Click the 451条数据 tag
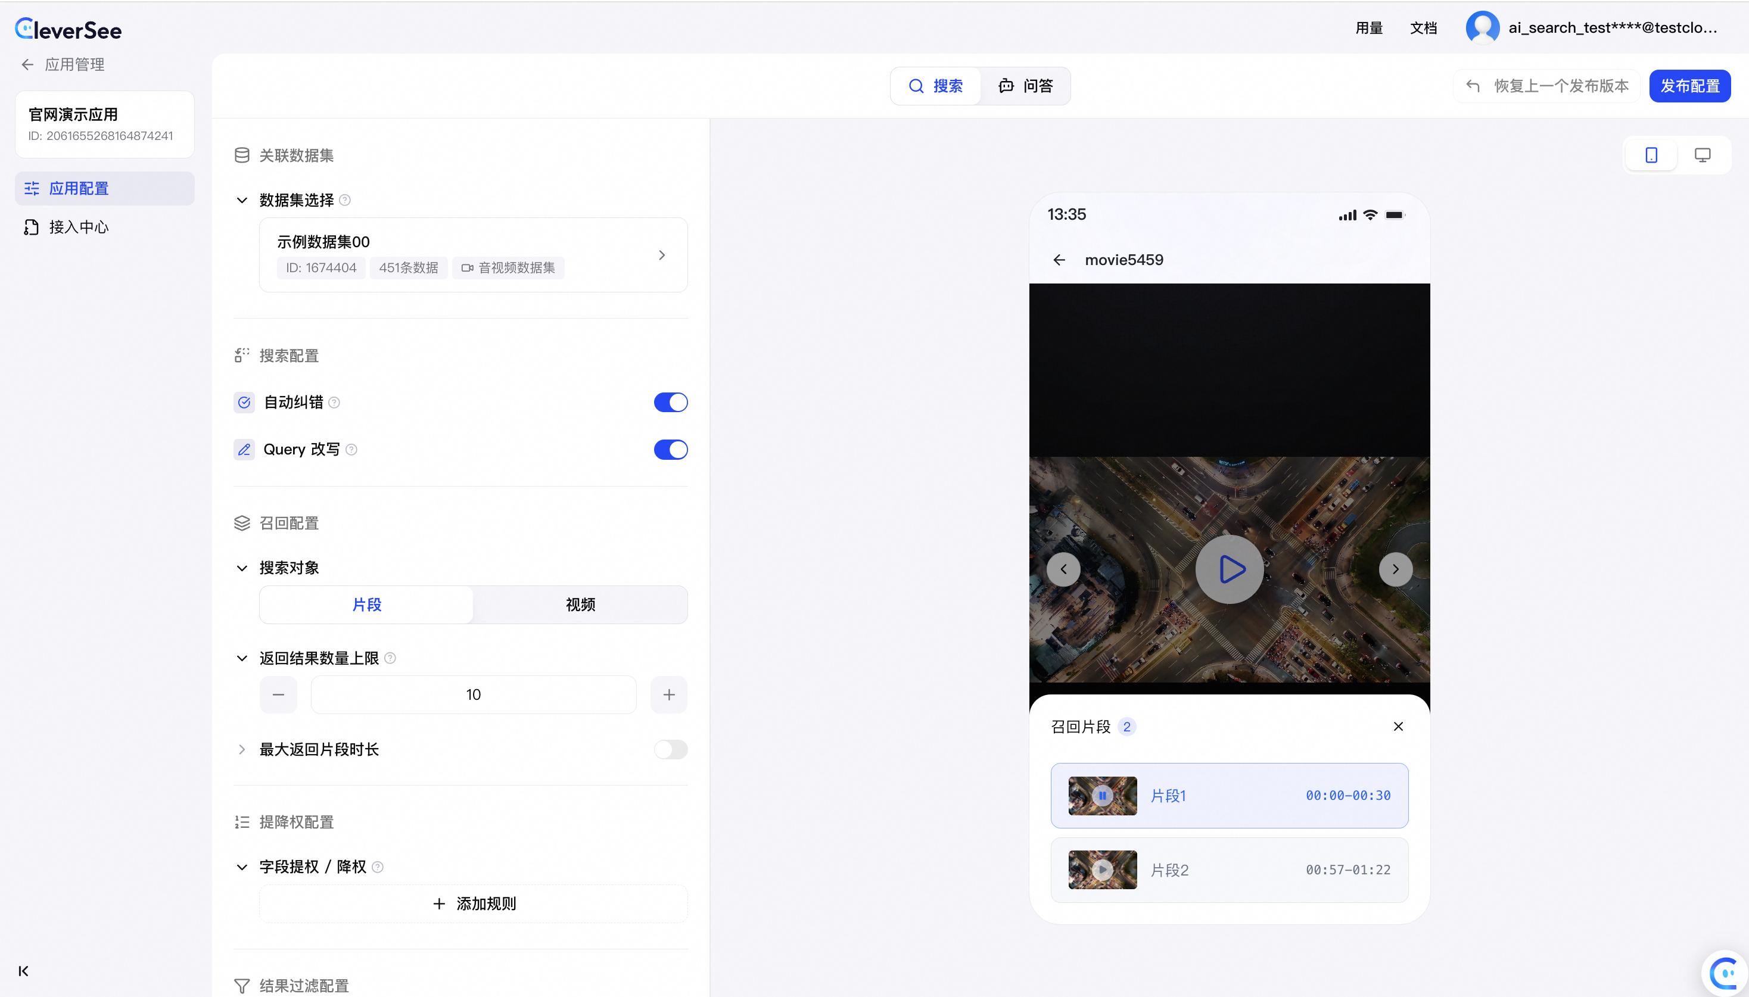Image resolution: width=1749 pixels, height=997 pixels. tap(409, 268)
